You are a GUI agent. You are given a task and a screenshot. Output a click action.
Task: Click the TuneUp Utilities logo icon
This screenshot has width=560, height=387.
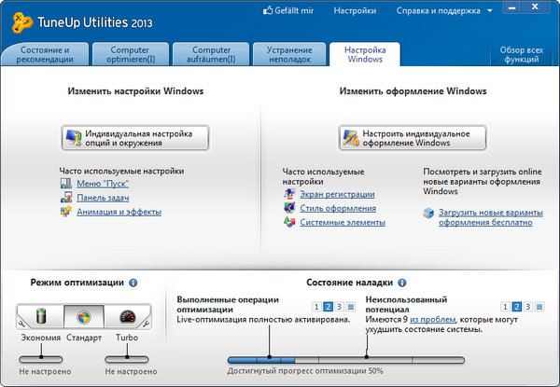click(x=21, y=22)
